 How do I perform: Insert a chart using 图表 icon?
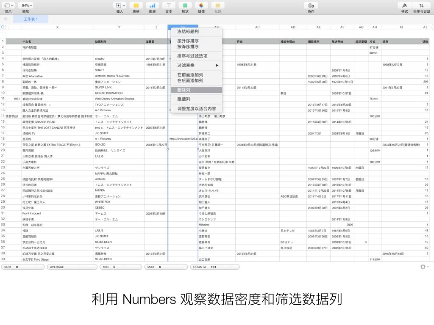click(152, 6)
